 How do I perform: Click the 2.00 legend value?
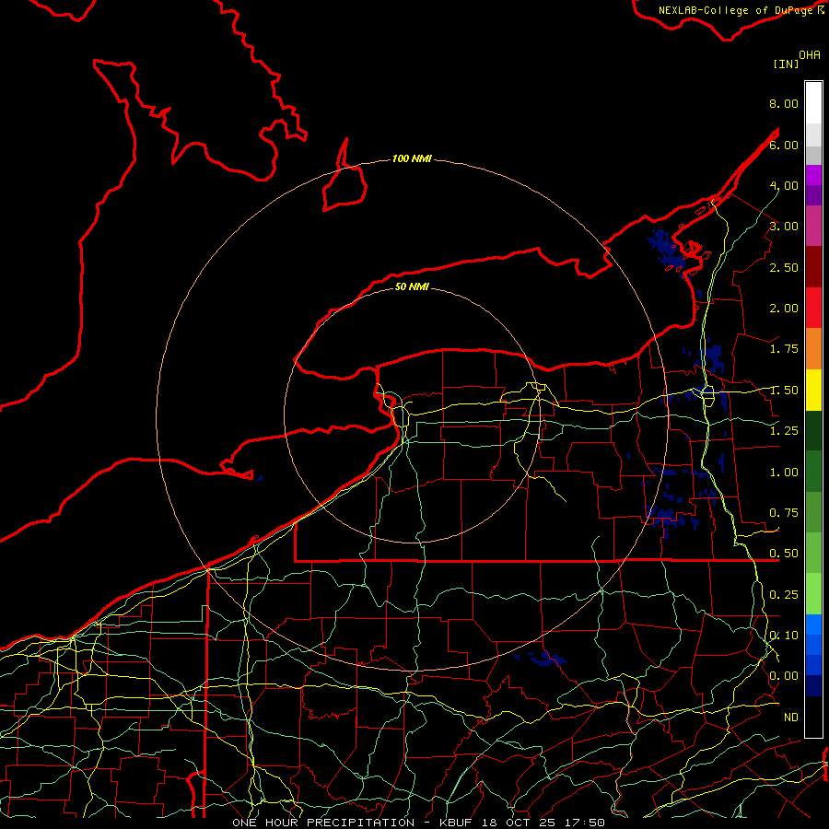(784, 309)
